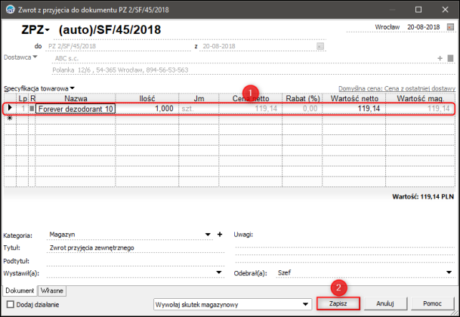Click the empty Podtytuł input field

tap(135, 260)
